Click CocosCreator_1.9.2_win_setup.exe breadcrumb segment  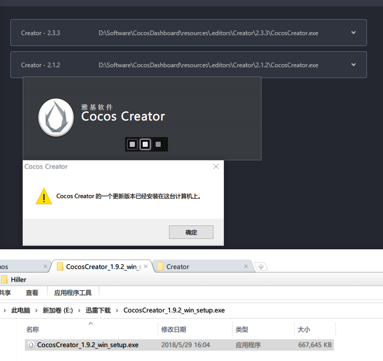(174, 310)
